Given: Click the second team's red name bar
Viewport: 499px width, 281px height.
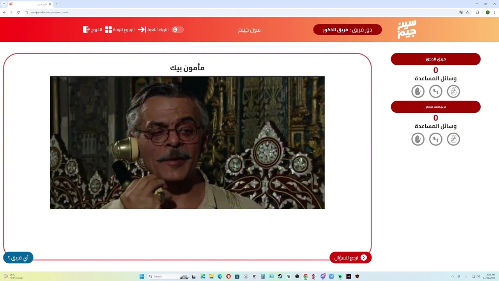Looking at the screenshot, I should click(435, 107).
